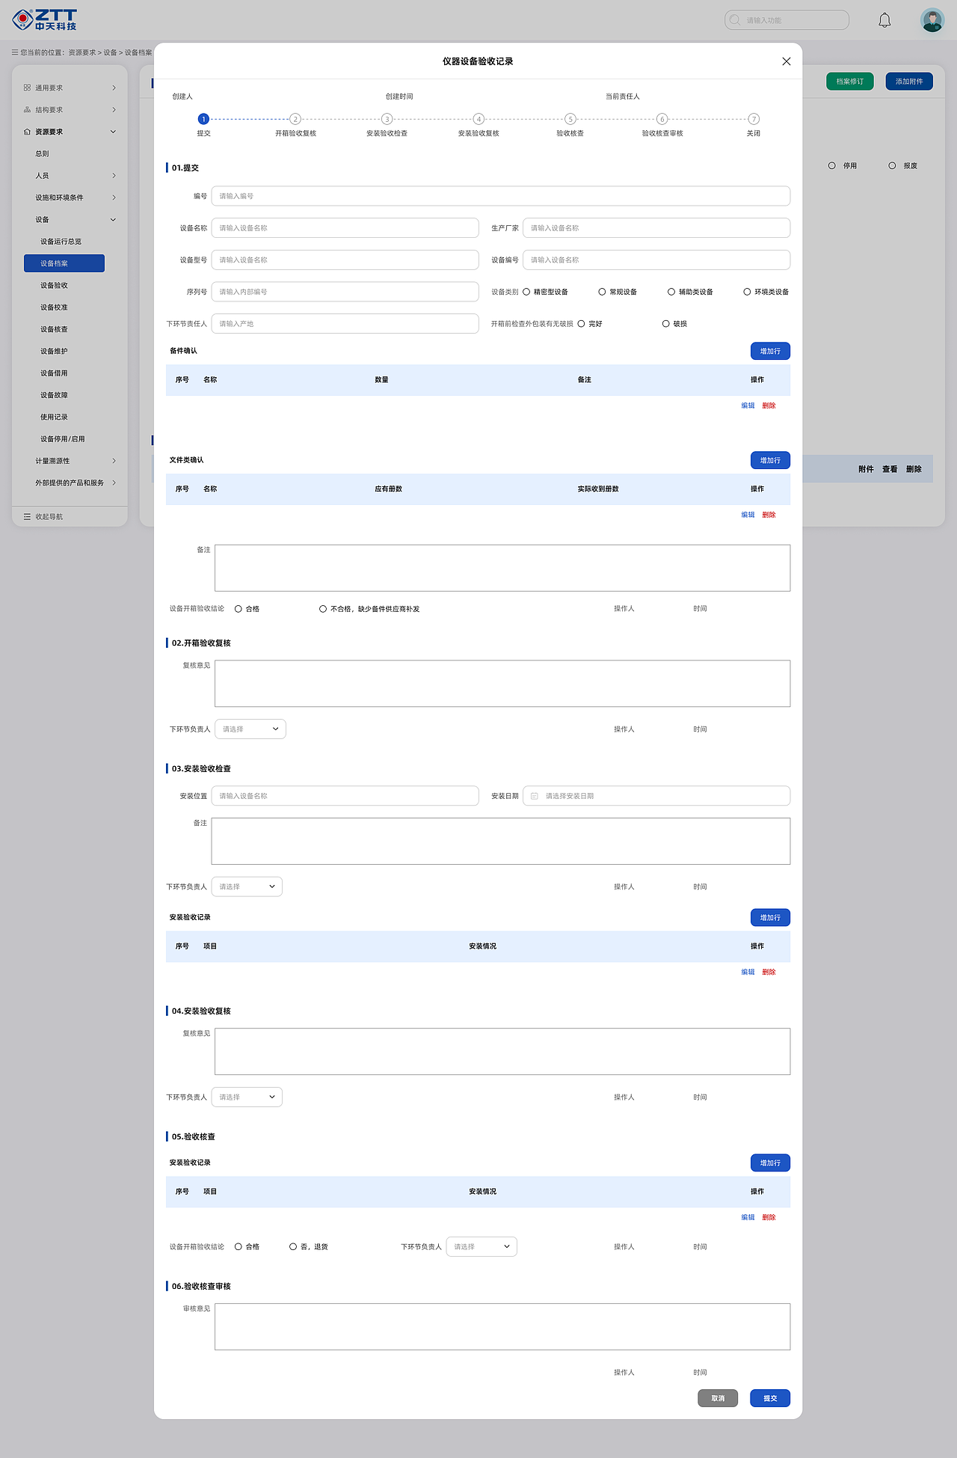The width and height of the screenshot is (957, 1458).
Task: Click the 编号 input field
Action: tap(500, 196)
